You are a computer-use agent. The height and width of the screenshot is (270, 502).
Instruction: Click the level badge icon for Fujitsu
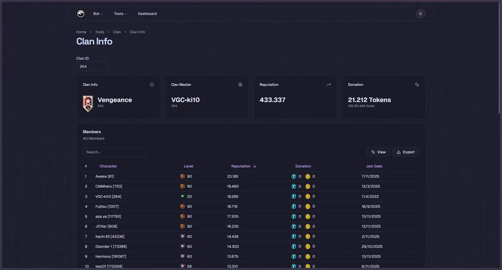pos(182,206)
